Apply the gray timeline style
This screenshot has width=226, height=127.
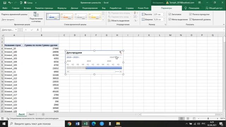click(x=81, y=17)
